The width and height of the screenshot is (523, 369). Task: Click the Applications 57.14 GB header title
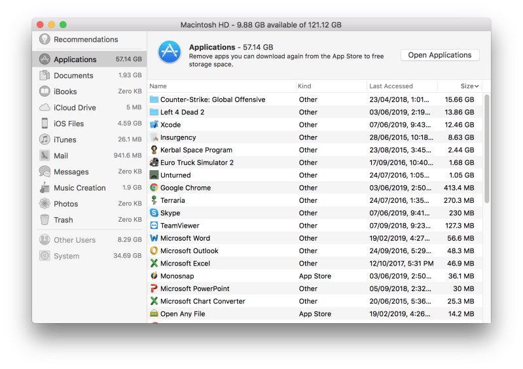(x=231, y=47)
